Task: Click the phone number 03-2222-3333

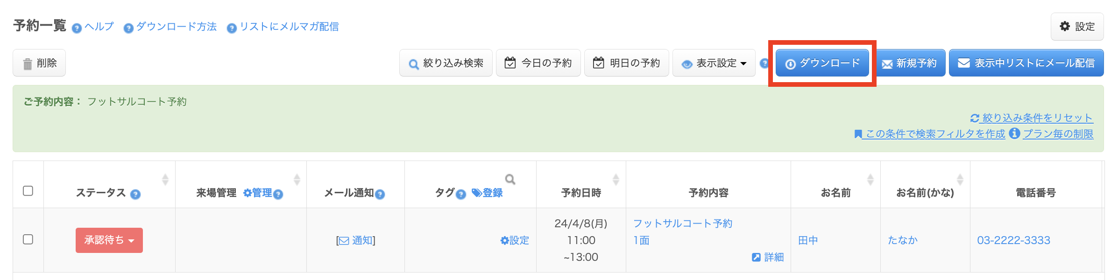Action: pos(1013,240)
